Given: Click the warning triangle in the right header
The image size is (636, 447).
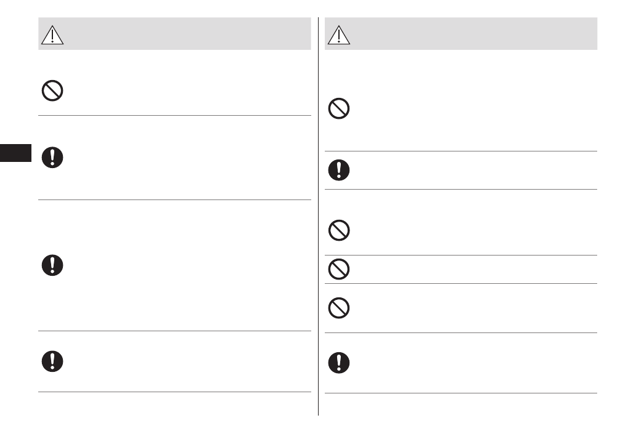Looking at the screenshot, I should click(339, 35).
